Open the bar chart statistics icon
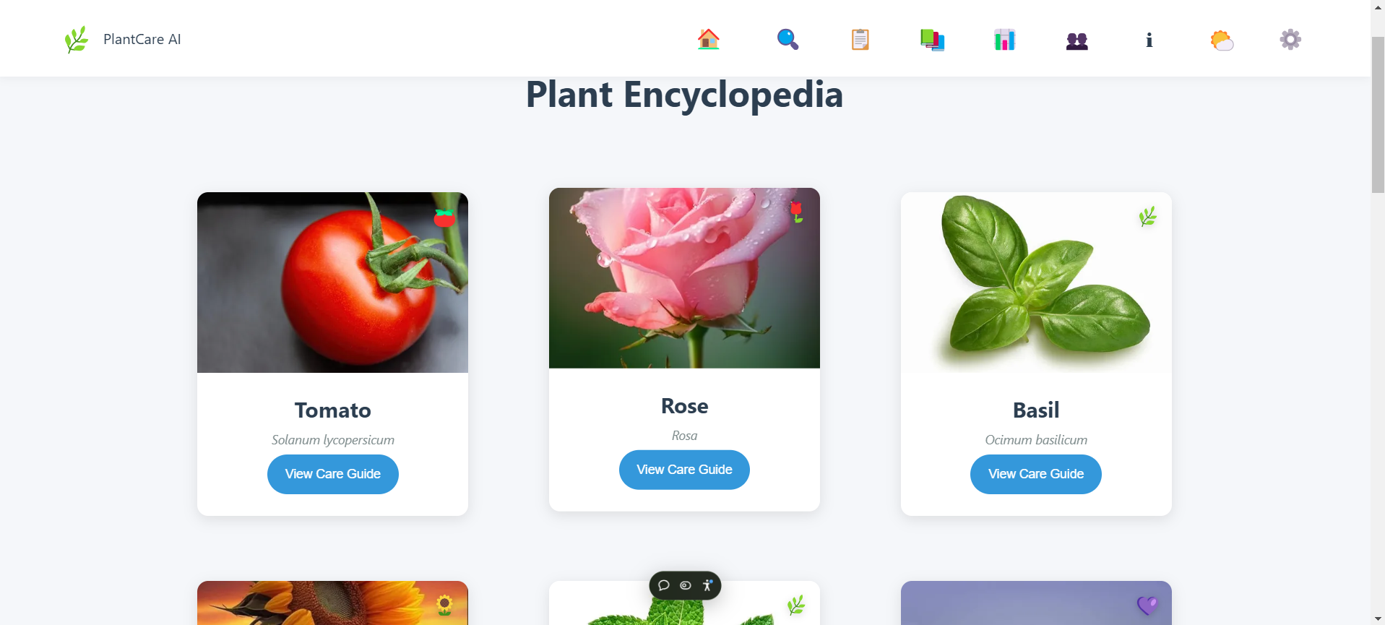1385x625 pixels. click(x=1004, y=40)
